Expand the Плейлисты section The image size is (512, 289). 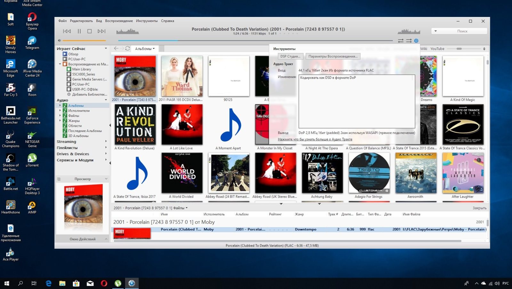tap(106, 147)
